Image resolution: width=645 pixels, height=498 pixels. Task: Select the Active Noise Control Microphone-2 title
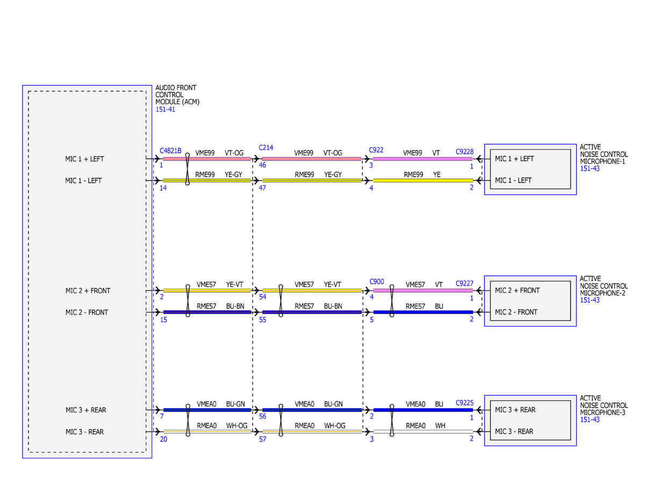pos(604,286)
